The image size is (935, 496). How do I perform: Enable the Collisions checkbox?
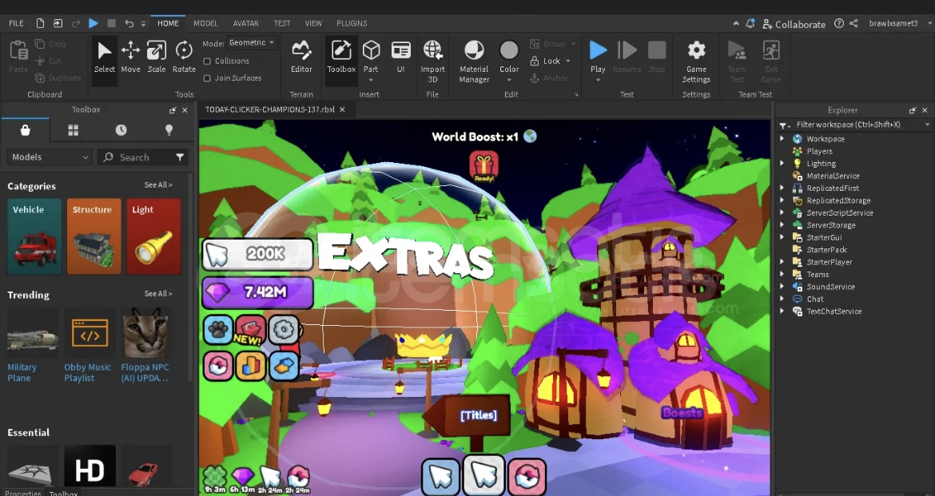click(207, 61)
